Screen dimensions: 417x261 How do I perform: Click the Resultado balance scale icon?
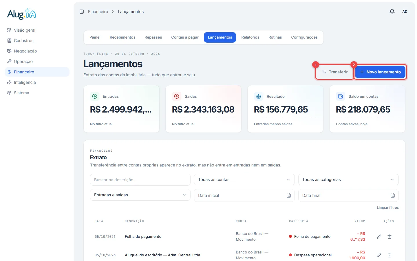(x=259, y=96)
